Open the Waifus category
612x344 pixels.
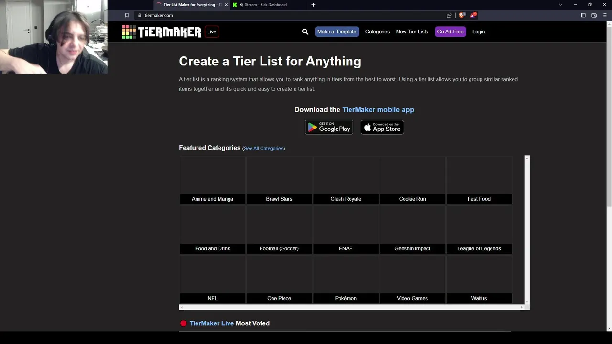tap(479, 279)
